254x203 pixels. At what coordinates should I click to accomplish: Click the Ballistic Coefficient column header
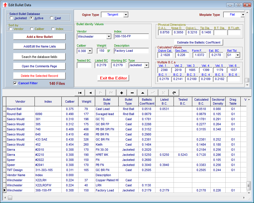(x=147, y=101)
